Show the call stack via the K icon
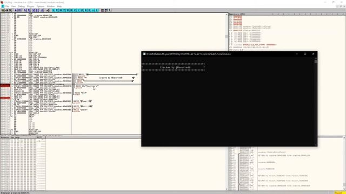 [x=82, y=10]
